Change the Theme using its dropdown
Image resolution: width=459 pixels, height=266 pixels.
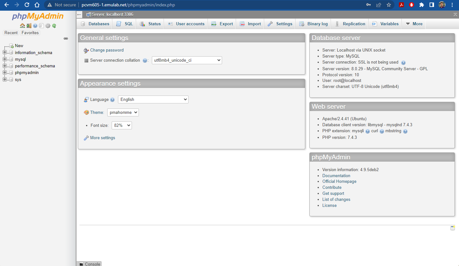pos(123,112)
